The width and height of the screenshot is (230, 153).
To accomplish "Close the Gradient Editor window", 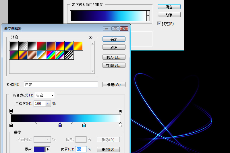I will [124, 29].
